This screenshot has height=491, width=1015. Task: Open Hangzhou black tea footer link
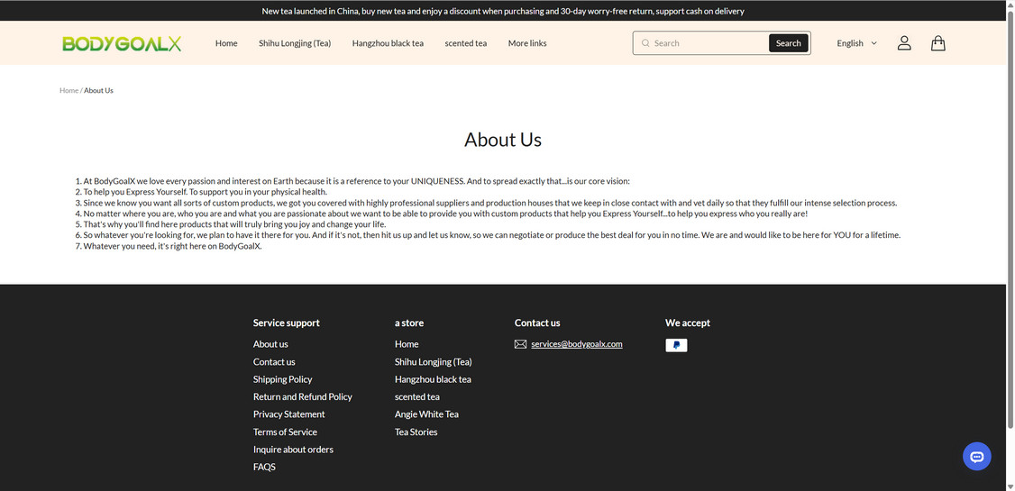pyautogui.click(x=433, y=379)
